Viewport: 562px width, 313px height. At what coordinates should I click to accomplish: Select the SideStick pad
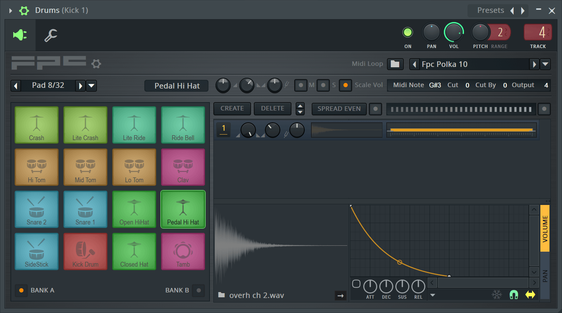click(37, 251)
